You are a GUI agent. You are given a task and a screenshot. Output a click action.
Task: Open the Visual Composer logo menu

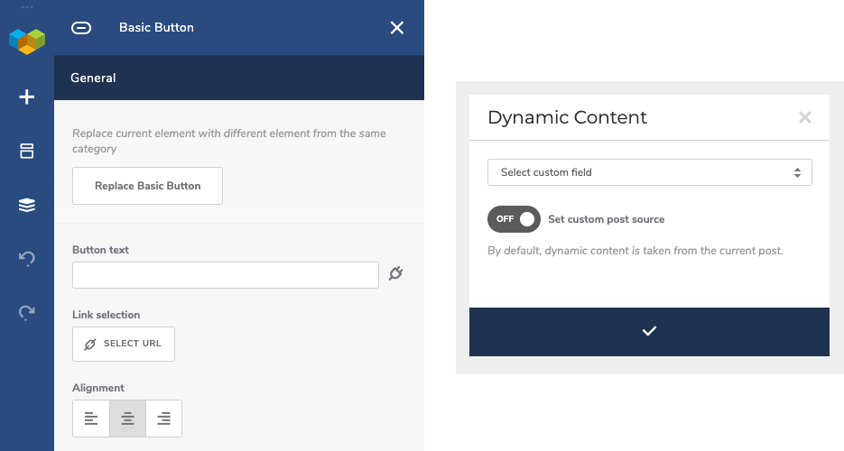(27, 41)
